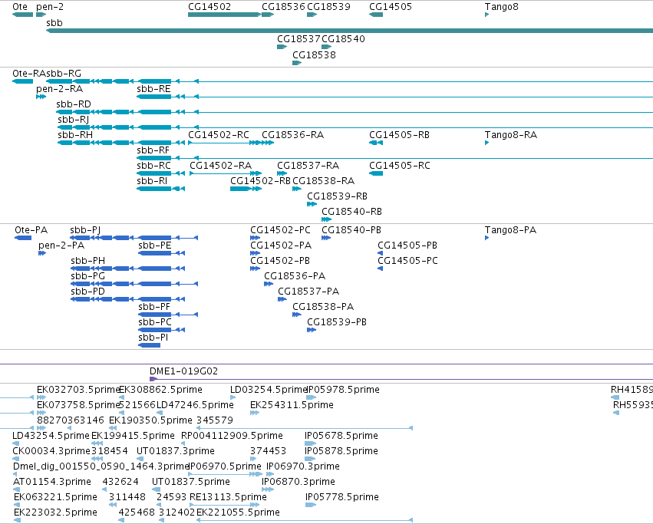Image resolution: width=653 pixels, height=524 pixels.
Task: Select the pen-2 gene label
Action: click(x=50, y=7)
